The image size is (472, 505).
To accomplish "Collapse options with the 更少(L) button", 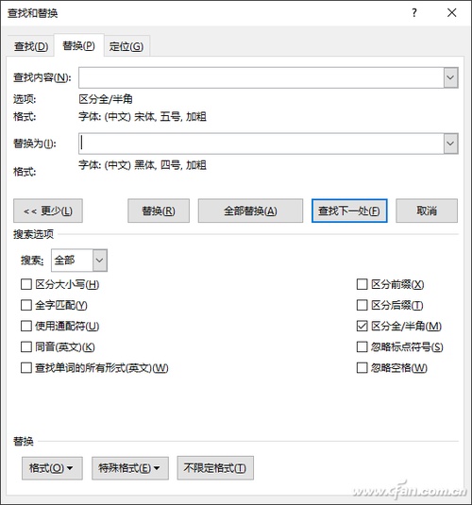I will pyautogui.click(x=48, y=210).
